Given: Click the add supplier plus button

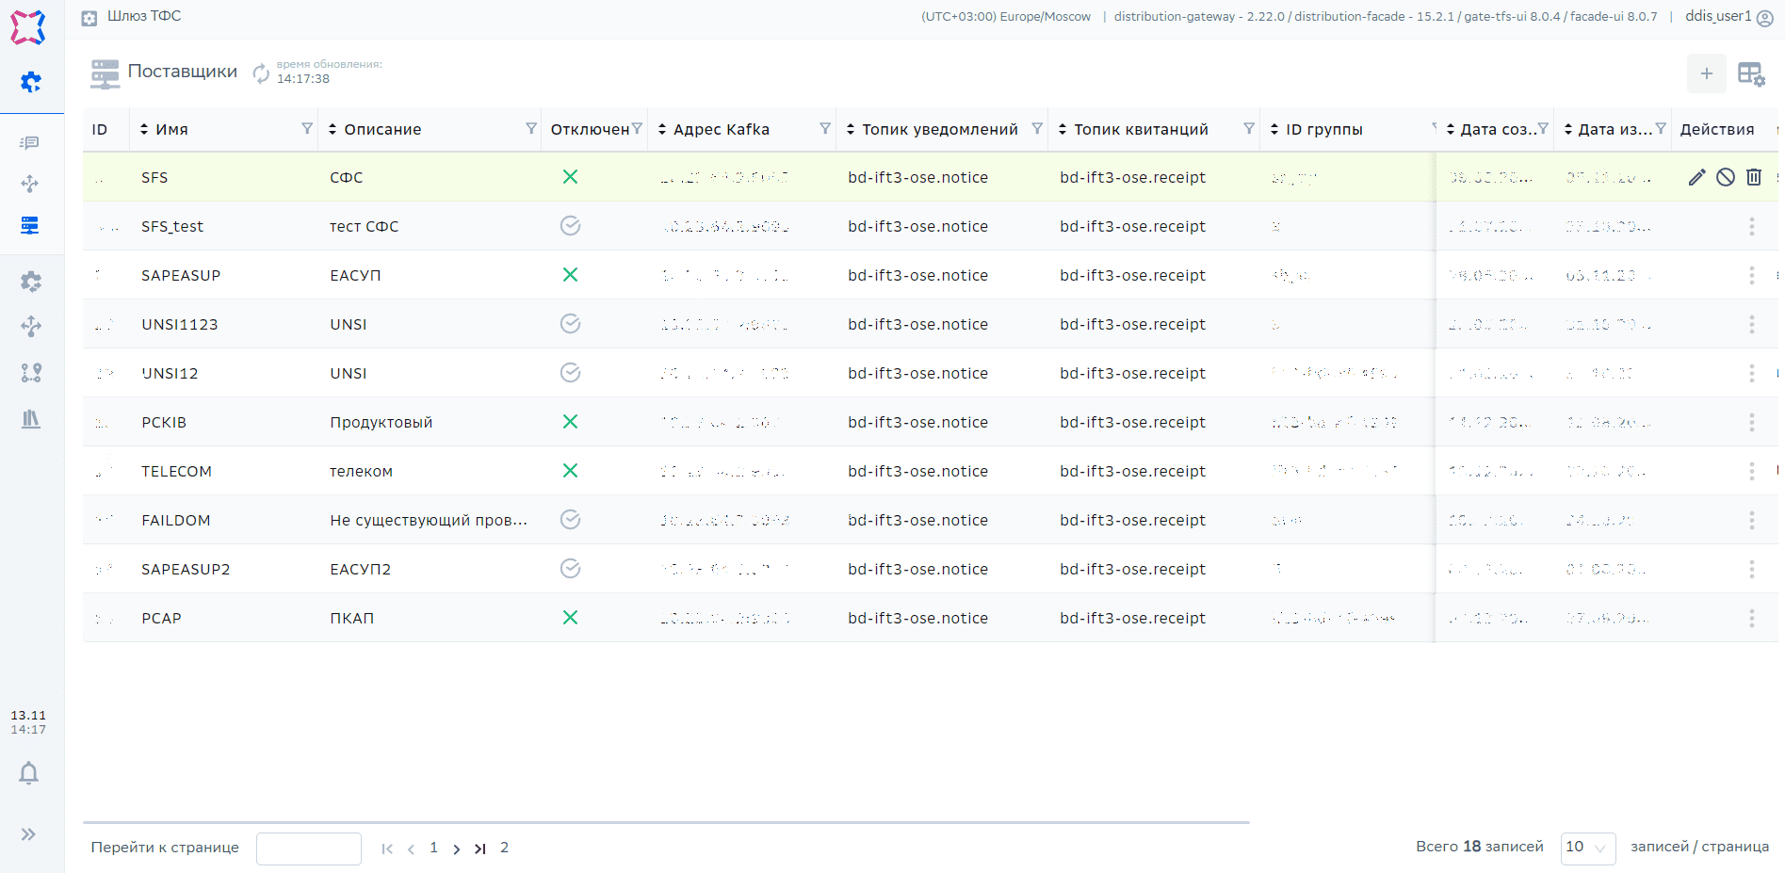Looking at the screenshot, I should click(1706, 73).
